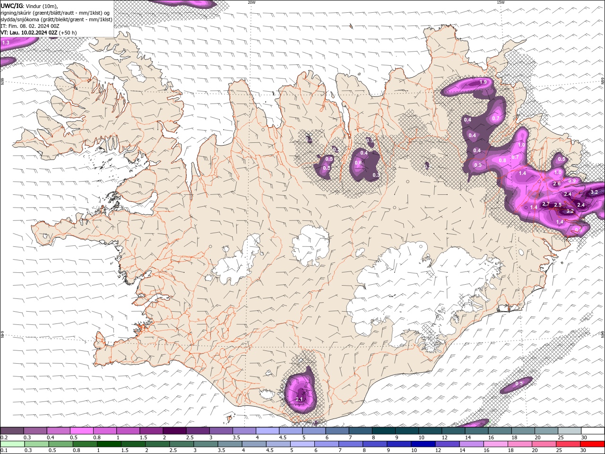
Task: Select the 25–30 light gray swatch, upper legend
Action: click(x=570, y=431)
